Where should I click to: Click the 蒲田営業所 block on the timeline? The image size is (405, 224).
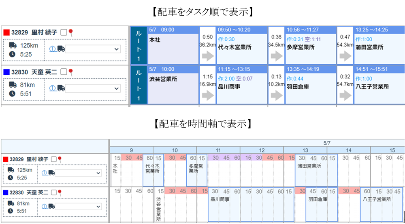click(x=316, y=170)
